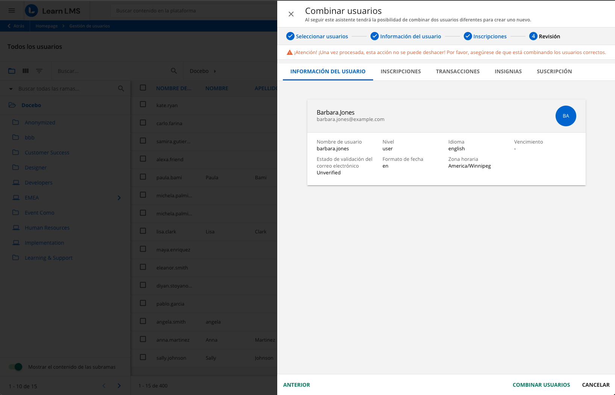This screenshot has width=615, height=395.
Task: Click the Inscripciones step check icon
Action: click(x=468, y=36)
